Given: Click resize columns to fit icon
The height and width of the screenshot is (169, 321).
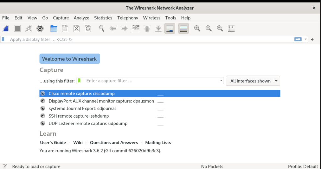Looking at the screenshot, I should 231,29.
